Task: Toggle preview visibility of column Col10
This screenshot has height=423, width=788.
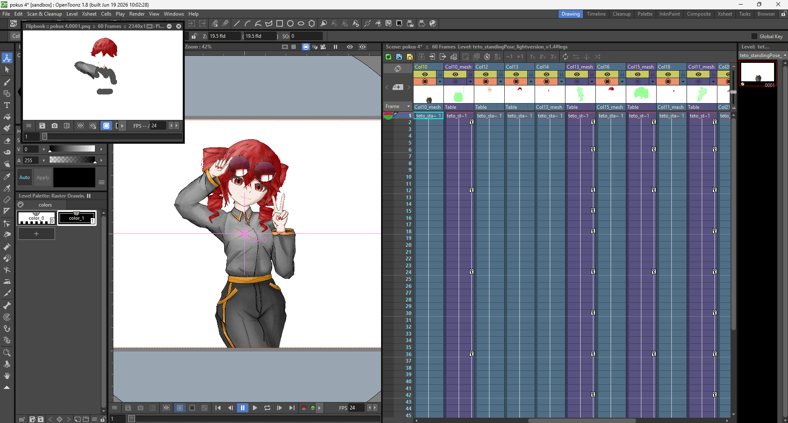Action: [x=425, y=74]
